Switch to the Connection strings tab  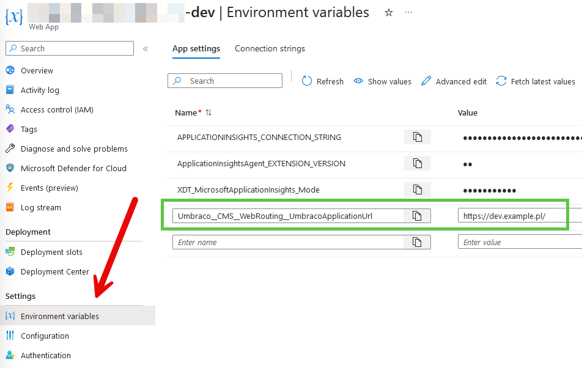[x=269, y=48]
